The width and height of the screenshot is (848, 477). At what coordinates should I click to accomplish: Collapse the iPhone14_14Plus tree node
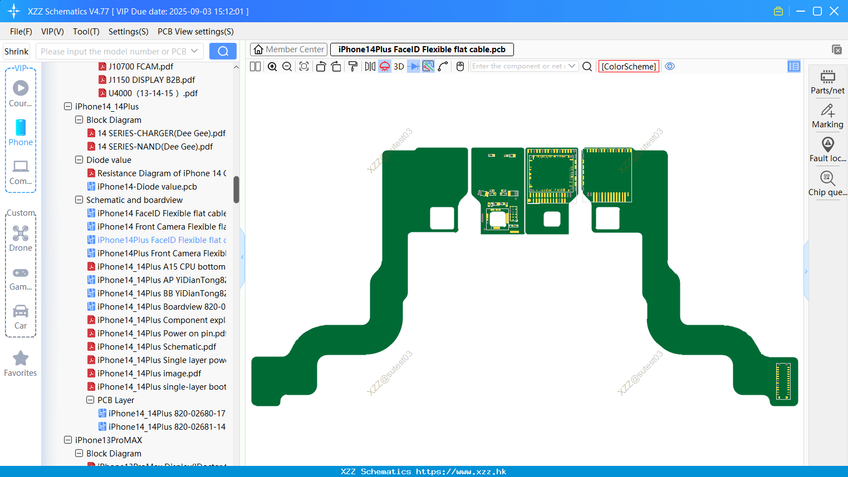(68, 106)
